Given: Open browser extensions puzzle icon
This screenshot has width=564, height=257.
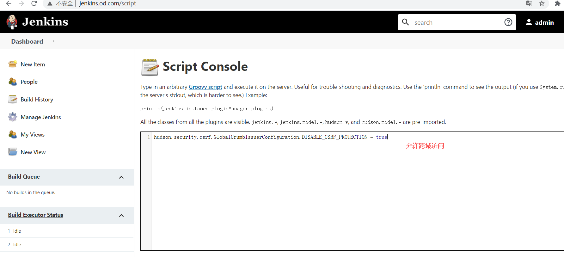Looking at the screenshot, I should [x=557, y=3].
